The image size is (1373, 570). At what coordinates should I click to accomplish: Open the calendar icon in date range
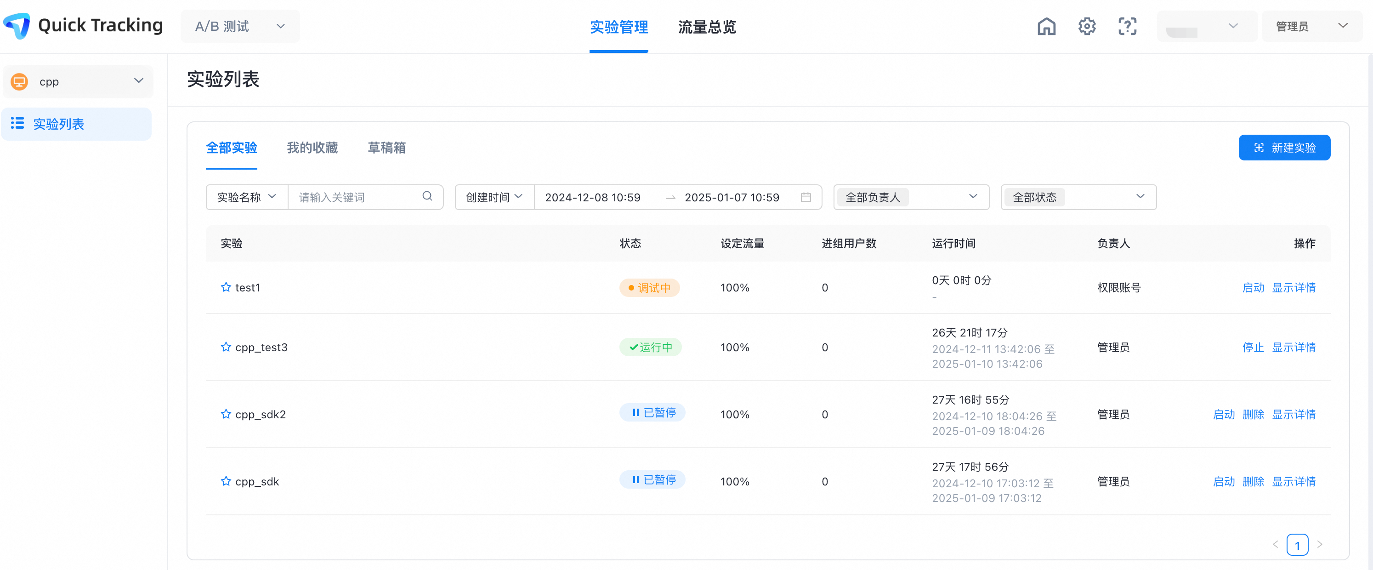click(x=806, y=197)
